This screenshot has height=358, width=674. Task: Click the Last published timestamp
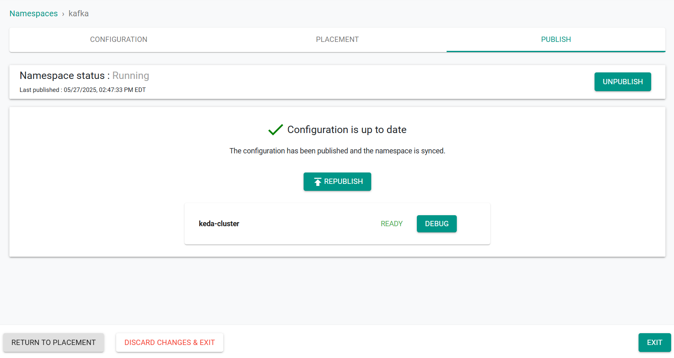point(83,90)
